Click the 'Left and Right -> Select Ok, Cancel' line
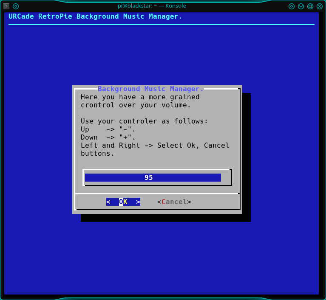326x300 pixels. tap(155, 146)
